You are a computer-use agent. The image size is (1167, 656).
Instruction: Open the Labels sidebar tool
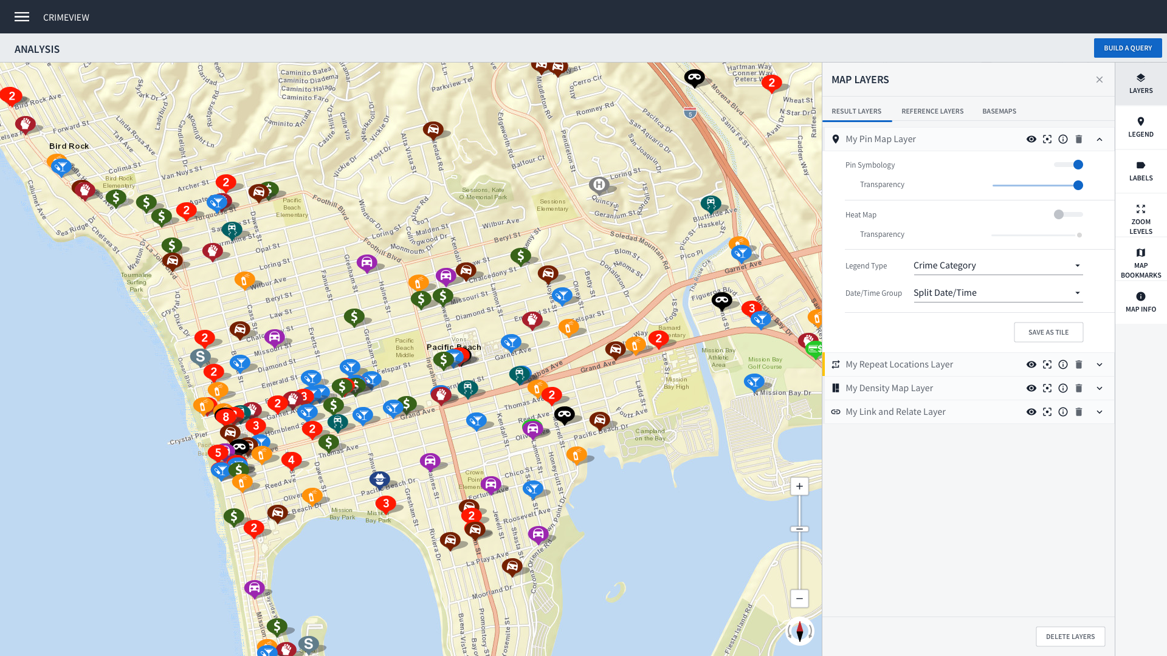pyautogui.click(x=1140, y=171)
